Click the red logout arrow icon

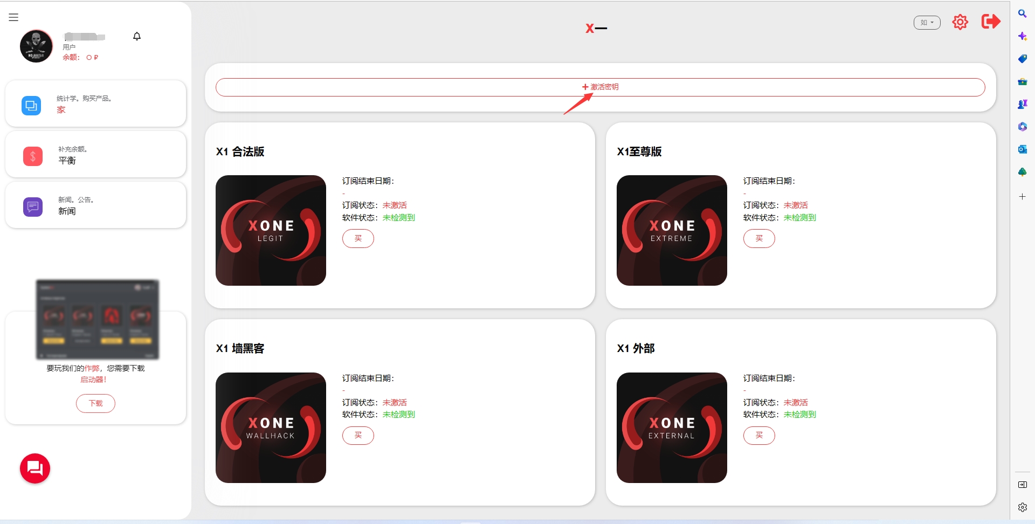990,22
